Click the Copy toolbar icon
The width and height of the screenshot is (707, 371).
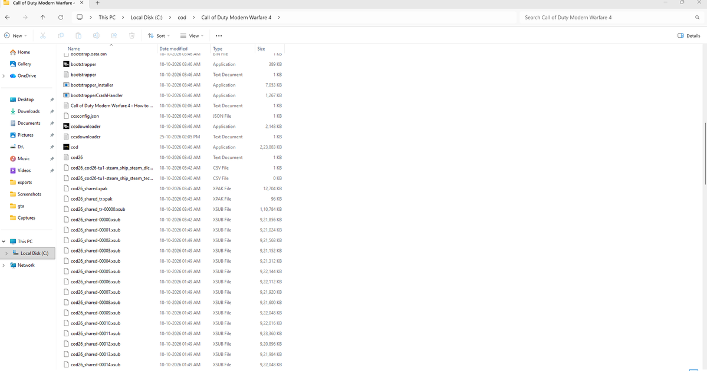coord(60,35)
